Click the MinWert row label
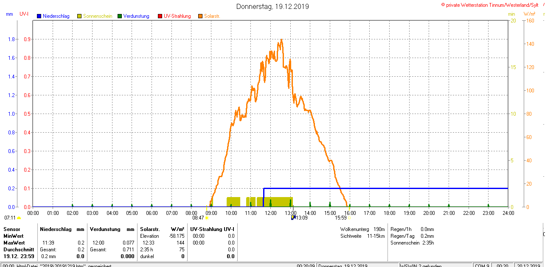The width and height of the screenshot is (556, 267). pyautogui.click(x=14, y=236)
